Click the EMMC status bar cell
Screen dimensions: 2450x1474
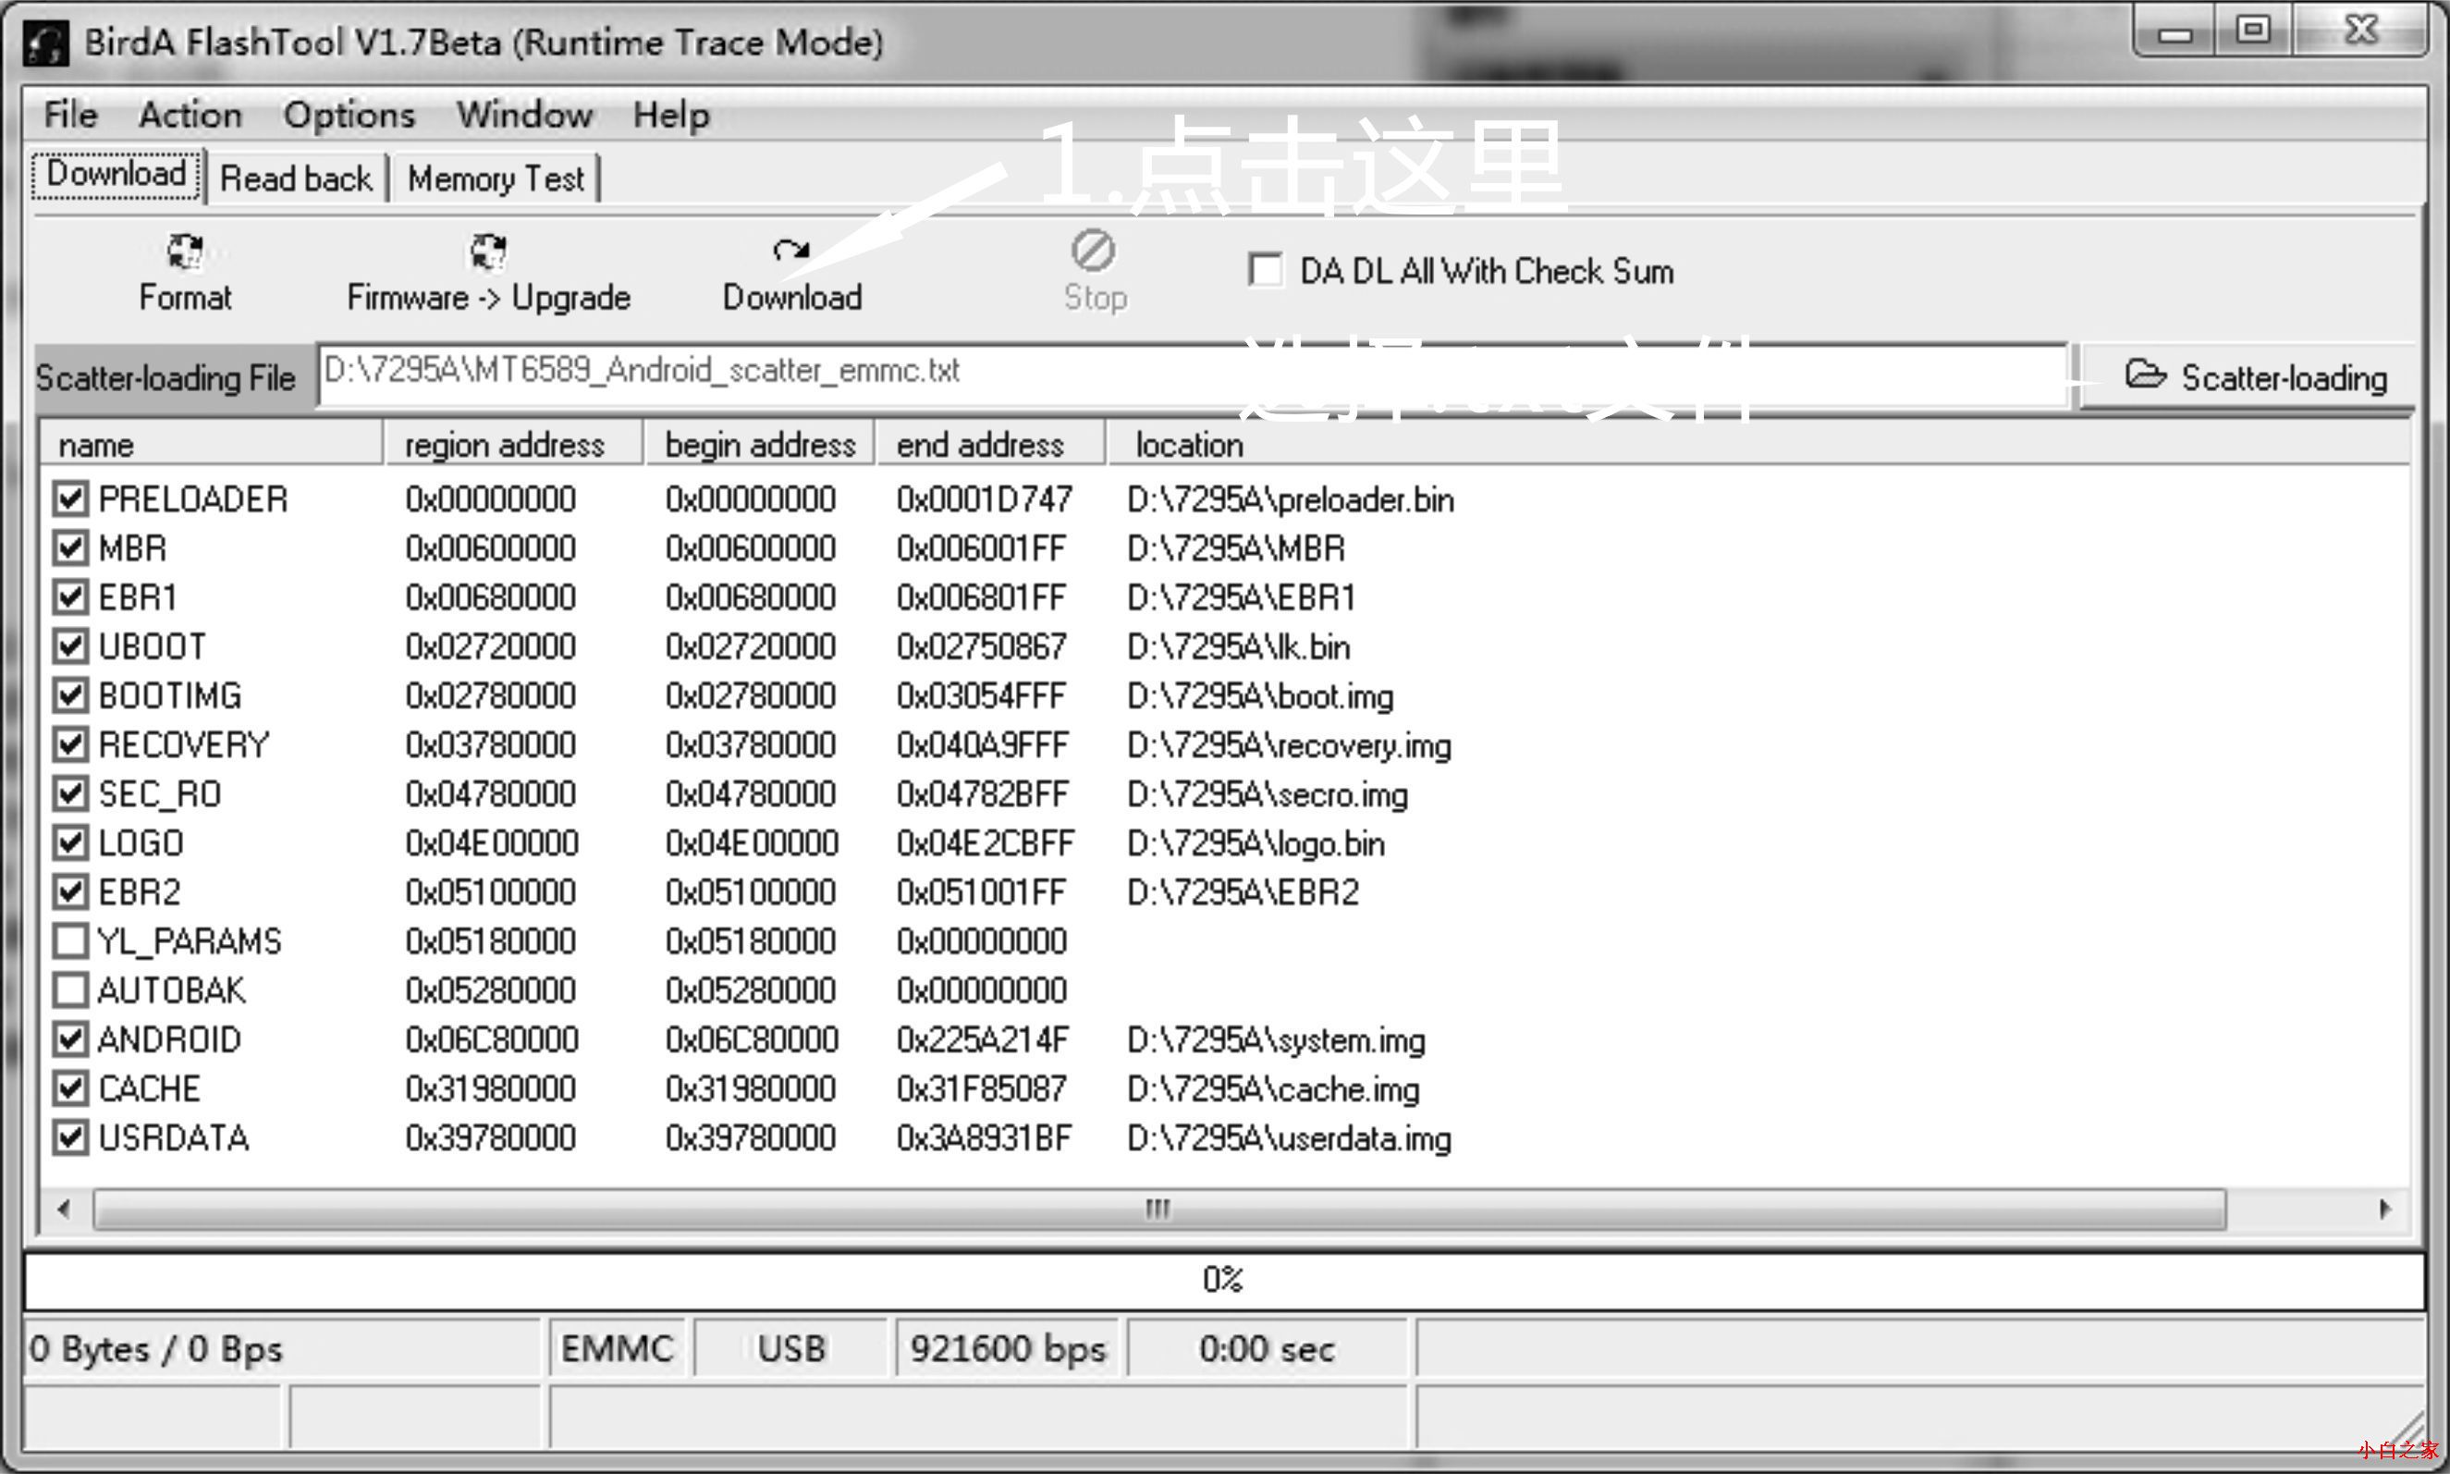click(x=618, y=1349)
